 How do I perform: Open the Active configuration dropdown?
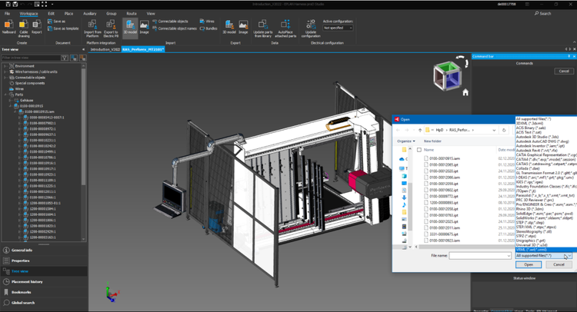338,28
